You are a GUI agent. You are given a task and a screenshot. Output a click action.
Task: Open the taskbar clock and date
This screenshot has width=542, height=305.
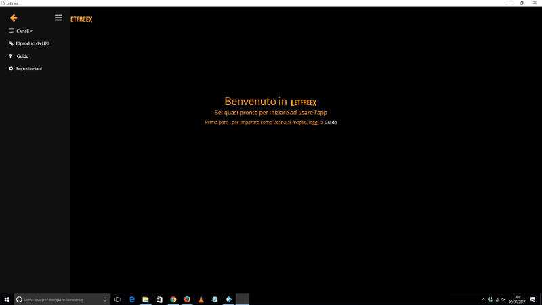pyautogui.click(x=517, y=299)
